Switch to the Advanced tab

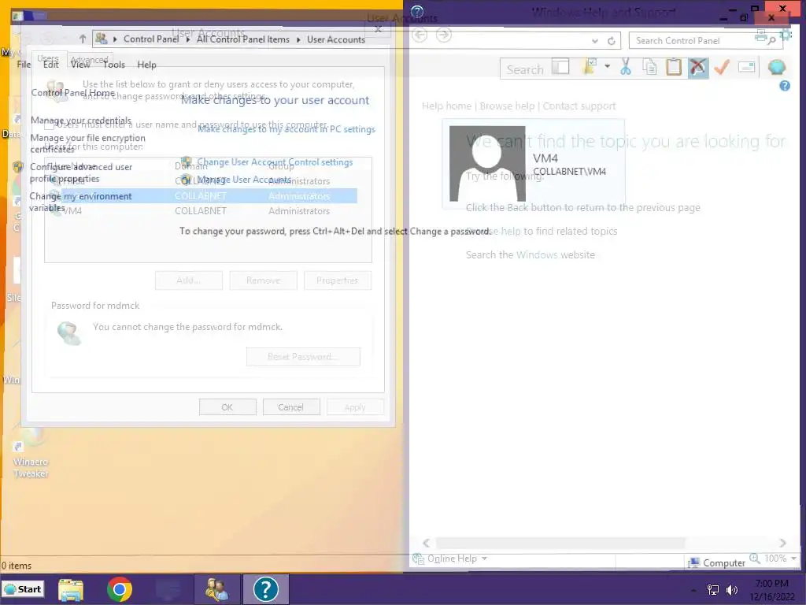[x=90, y=59]
